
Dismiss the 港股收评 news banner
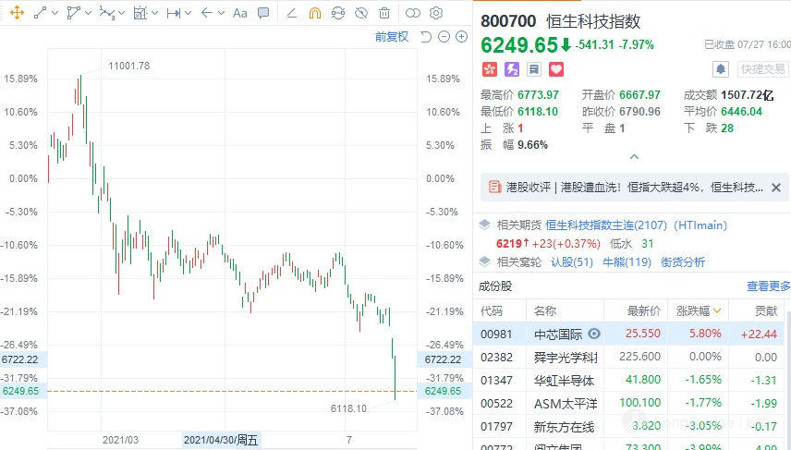pyautogui.click(x=774, y=187)
